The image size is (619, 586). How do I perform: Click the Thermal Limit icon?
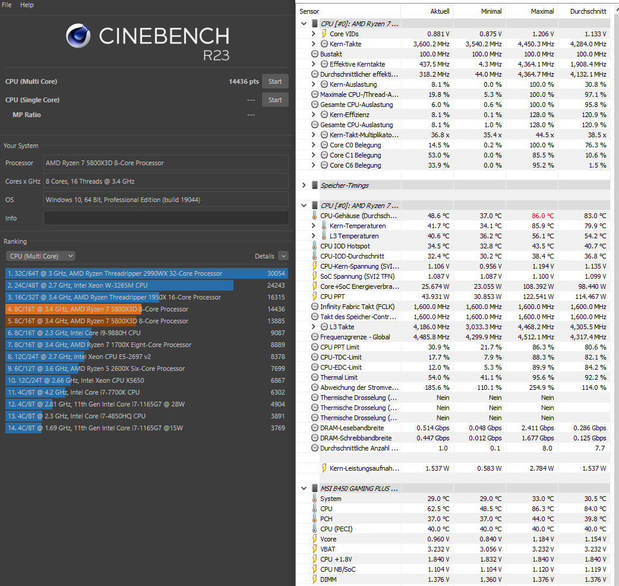coord(315,377)
